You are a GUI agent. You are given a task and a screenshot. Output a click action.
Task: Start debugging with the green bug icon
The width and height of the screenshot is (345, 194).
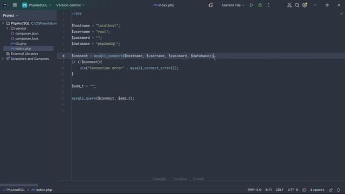point(260,5)
